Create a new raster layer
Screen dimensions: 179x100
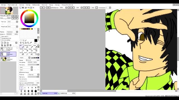(x=2, y=43)
